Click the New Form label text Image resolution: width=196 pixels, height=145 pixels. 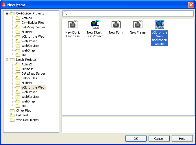click(116, 32)
